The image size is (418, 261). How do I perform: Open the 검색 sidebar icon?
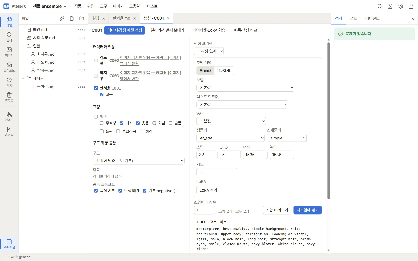point(9,37)
